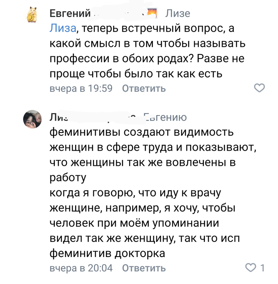Tap the words 'феминитив докторка'
Viewport: 278px width, 284px height.
pyautogui.click(x=106, y=253)
